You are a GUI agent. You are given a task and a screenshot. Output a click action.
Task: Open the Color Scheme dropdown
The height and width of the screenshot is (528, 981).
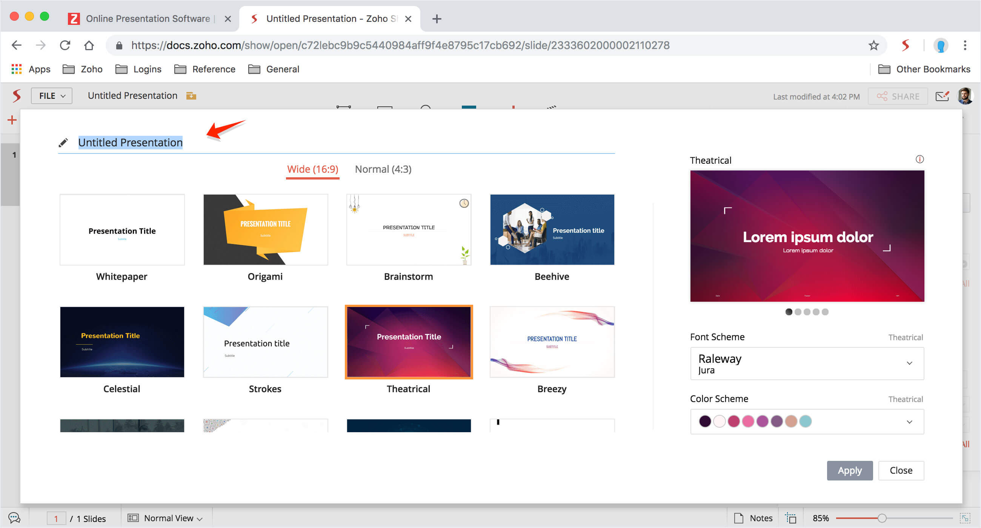(x=909, y=421)
